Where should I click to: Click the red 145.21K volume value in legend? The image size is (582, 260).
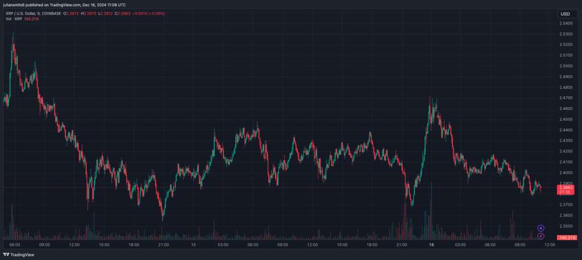[x=31, y=19]
